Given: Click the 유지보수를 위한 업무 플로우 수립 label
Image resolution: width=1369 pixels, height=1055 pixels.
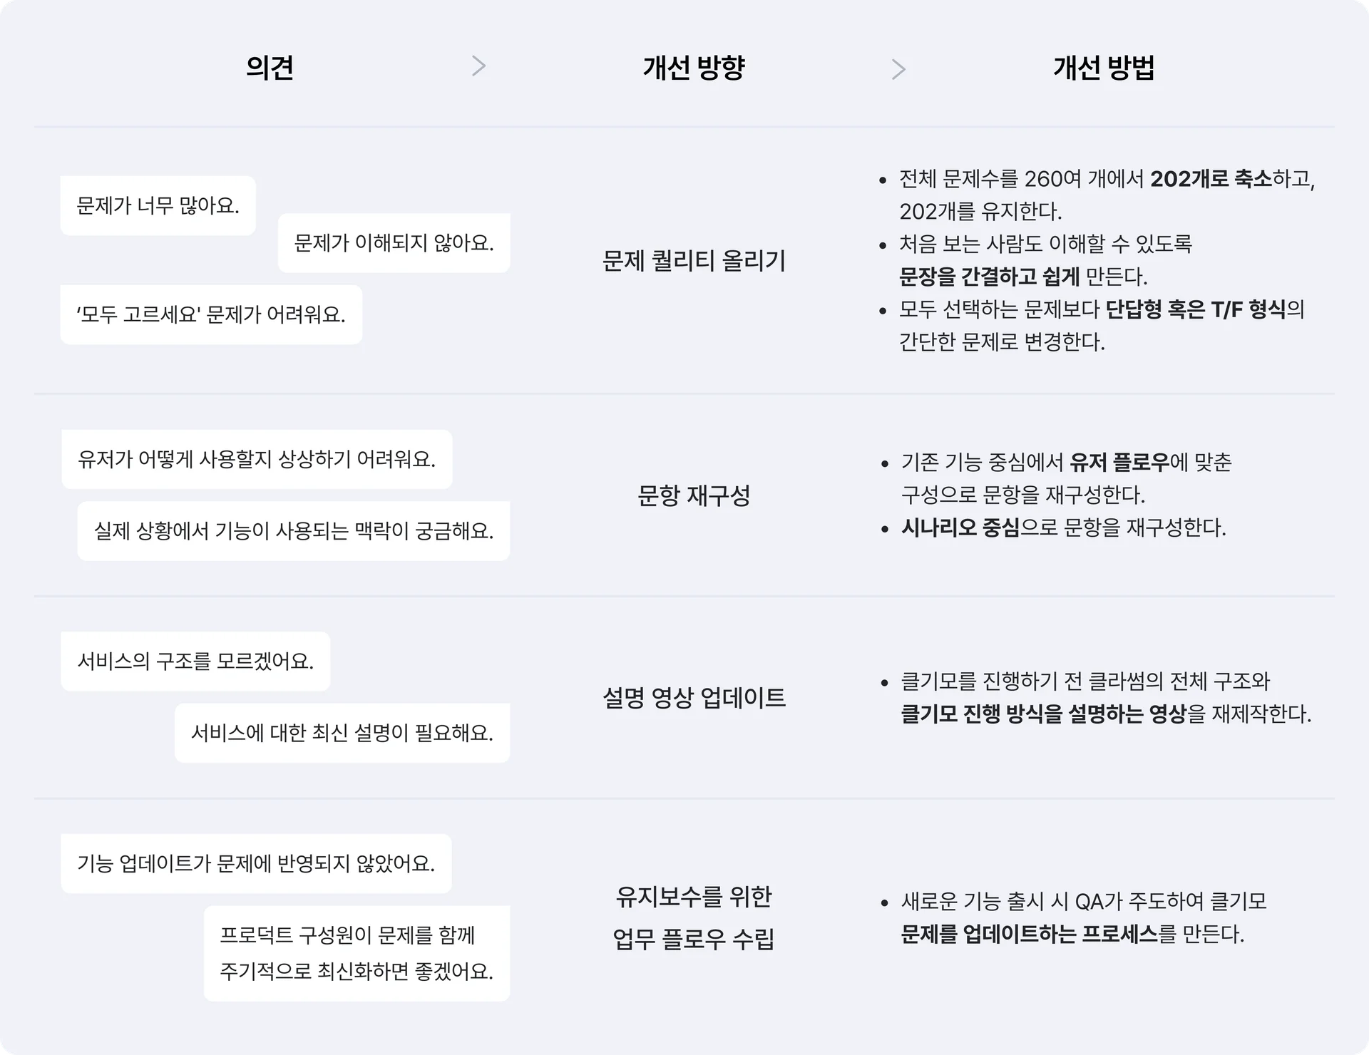Looking at the screenshot, I should click(x=694, y=917).
